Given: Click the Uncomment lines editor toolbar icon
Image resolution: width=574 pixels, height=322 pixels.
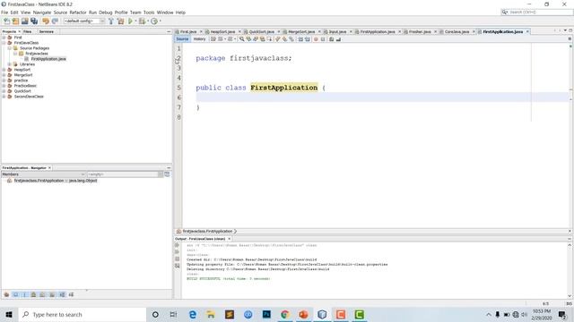Looking at the screenshot, I should (339, 39).
